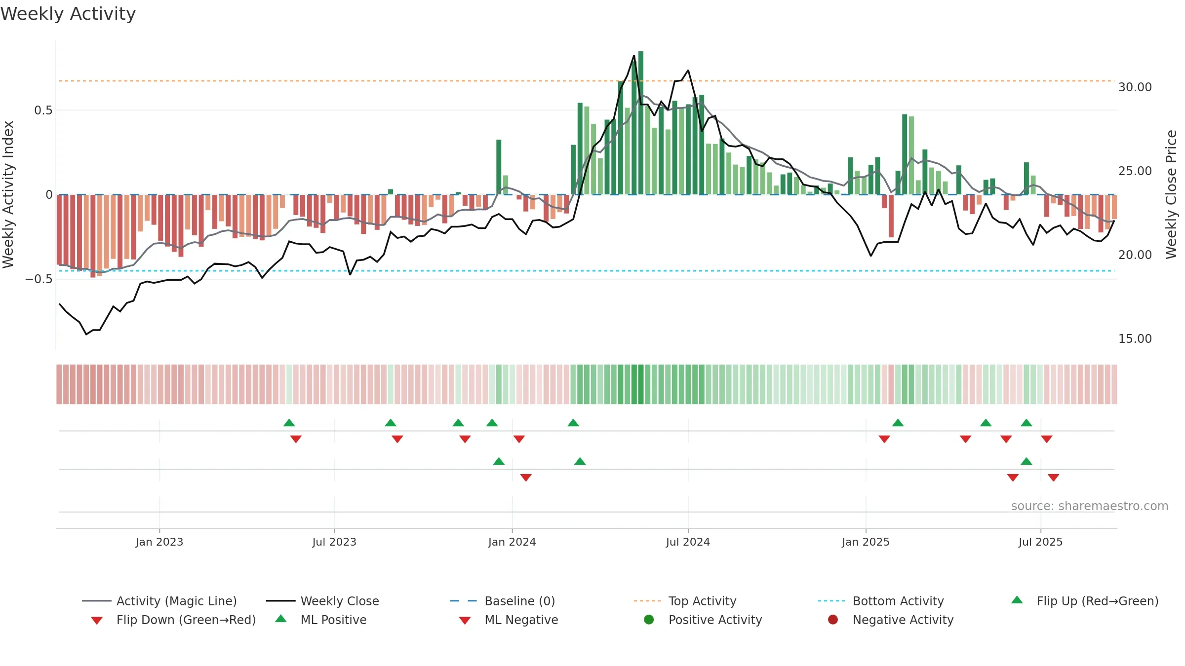Toggle Bottom Activity legend entry
The height and width of the screenshot is (666, 1185).
[x=881, y=601]
